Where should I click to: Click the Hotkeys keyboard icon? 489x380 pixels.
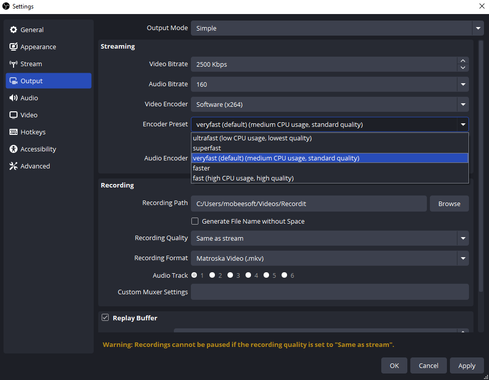point(14,132)
